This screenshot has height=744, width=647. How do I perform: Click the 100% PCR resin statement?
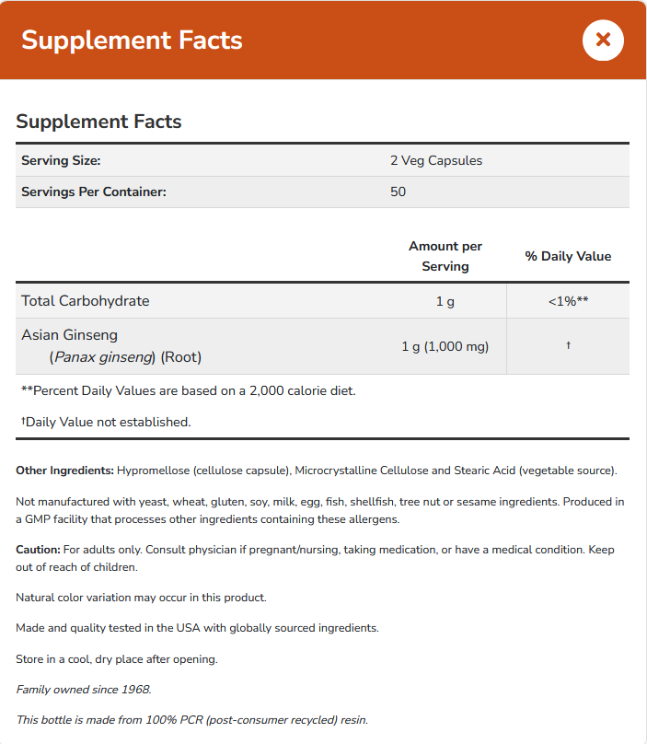click(191, 720)
